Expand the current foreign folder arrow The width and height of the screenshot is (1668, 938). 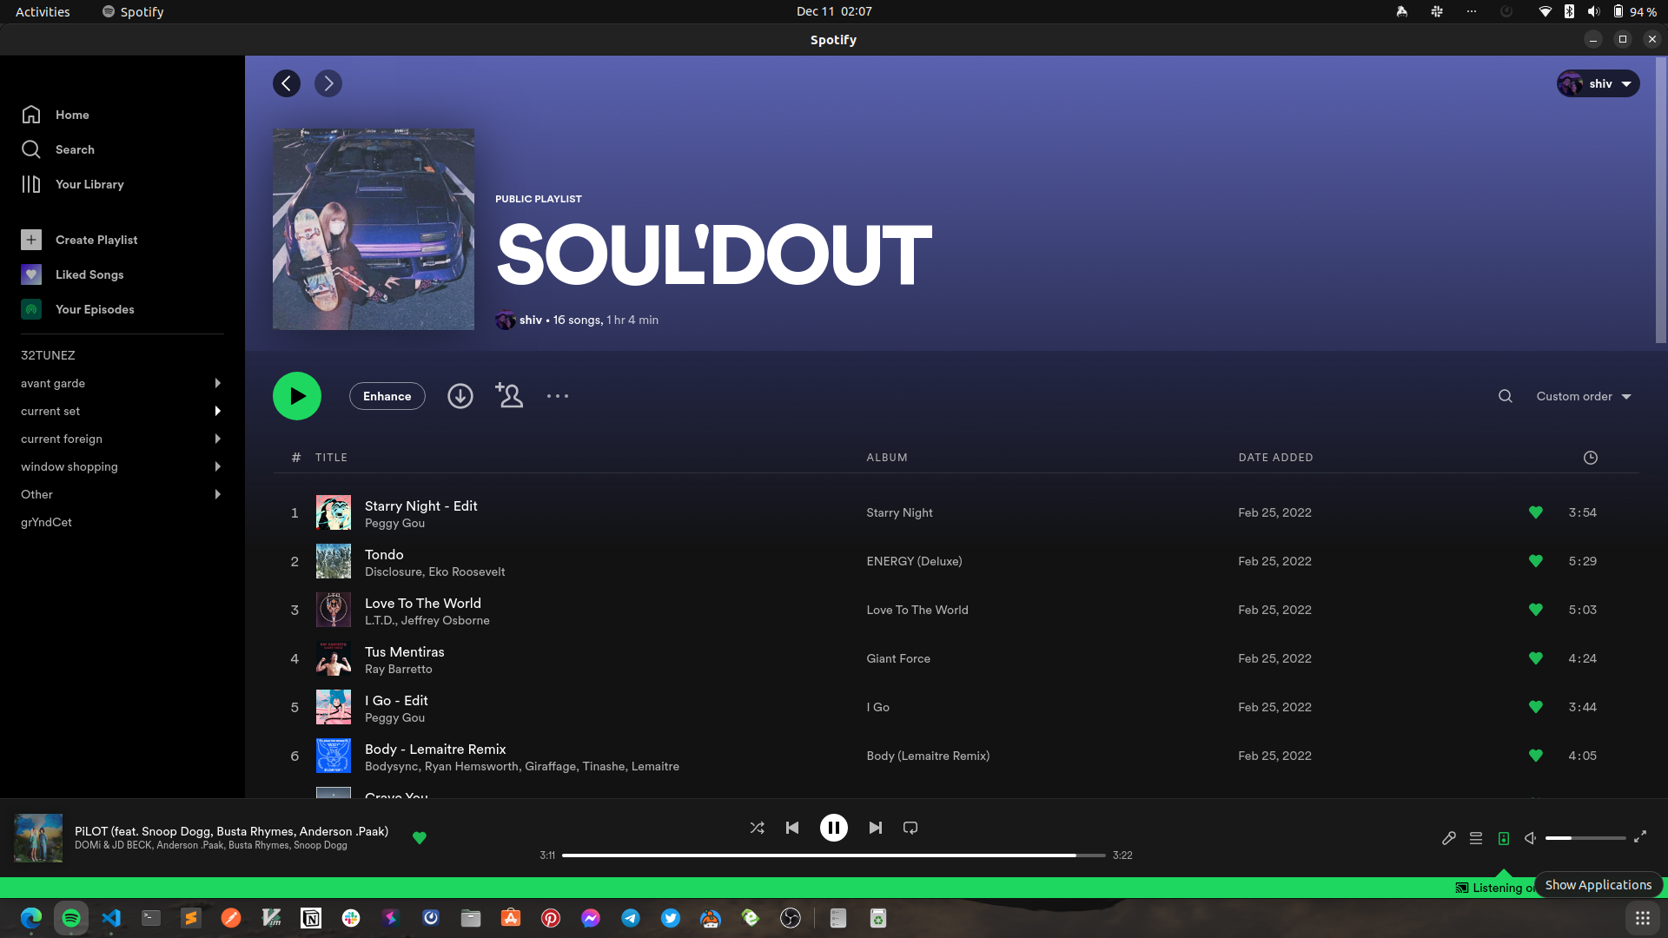217,439
